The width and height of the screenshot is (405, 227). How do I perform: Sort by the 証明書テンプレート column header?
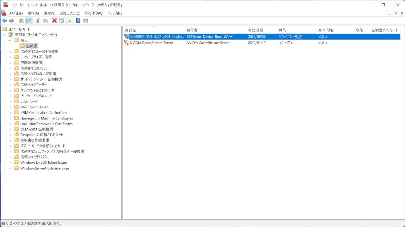(385, 30)
